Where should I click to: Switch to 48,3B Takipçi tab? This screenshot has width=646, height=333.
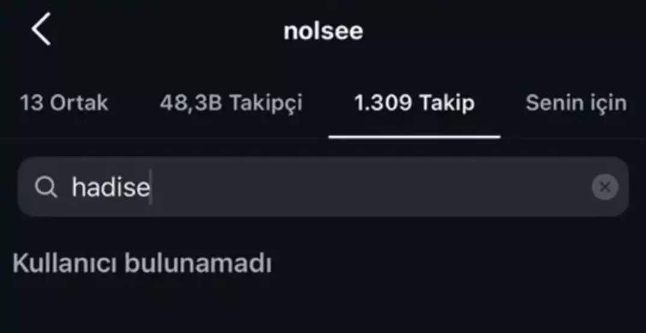(x=231, y=103)
